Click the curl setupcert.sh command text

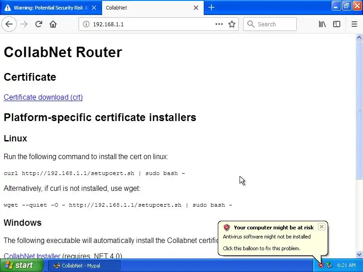point(94,173)
